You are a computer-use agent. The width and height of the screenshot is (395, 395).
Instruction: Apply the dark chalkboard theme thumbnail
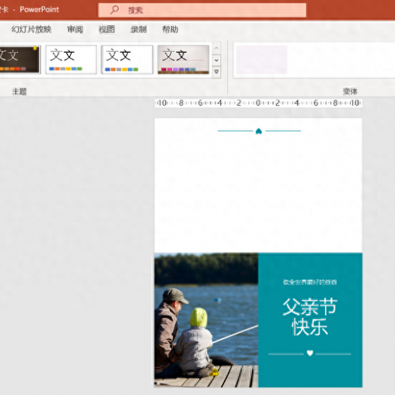(x=18, y=59)
